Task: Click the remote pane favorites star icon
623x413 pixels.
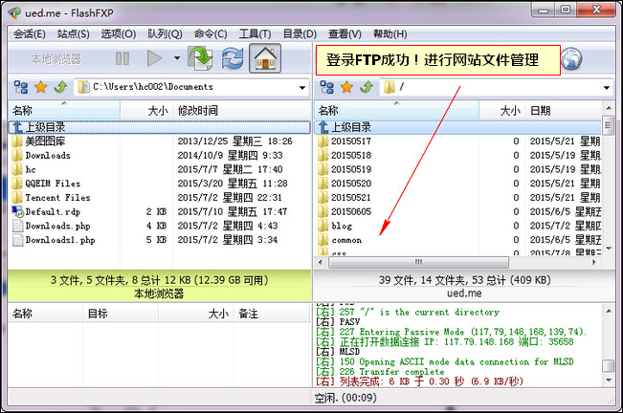Action: click(346, 87)
